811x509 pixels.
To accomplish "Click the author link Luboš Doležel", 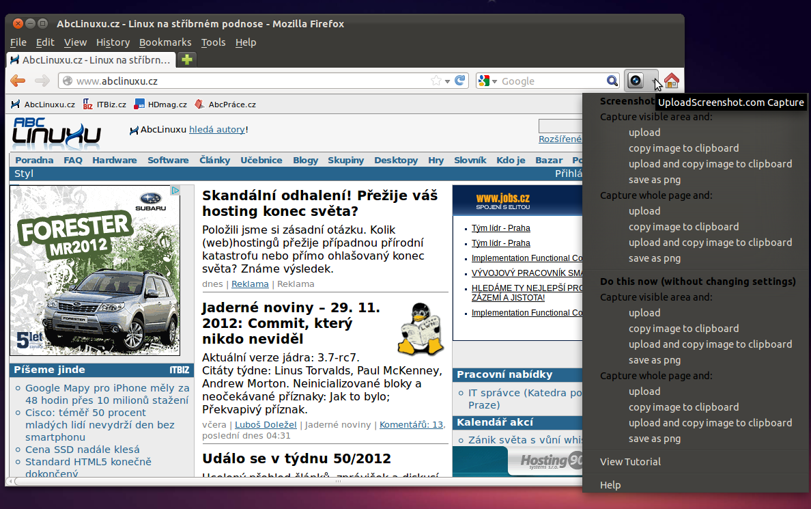I will (266, 424).
